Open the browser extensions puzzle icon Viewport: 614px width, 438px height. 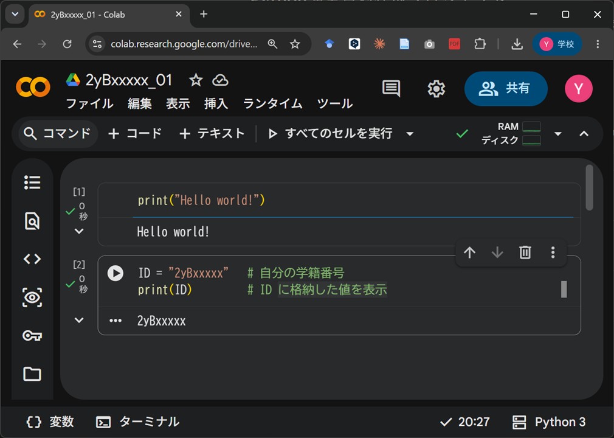click(480, 44)
